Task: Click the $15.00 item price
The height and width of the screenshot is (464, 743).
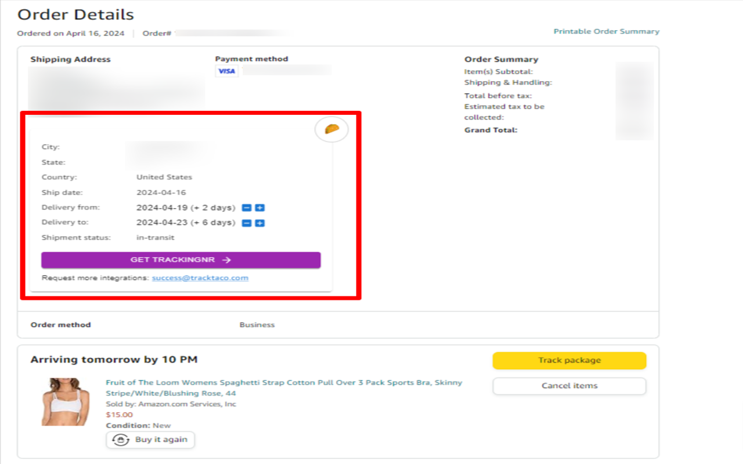Action: (119, 415)
